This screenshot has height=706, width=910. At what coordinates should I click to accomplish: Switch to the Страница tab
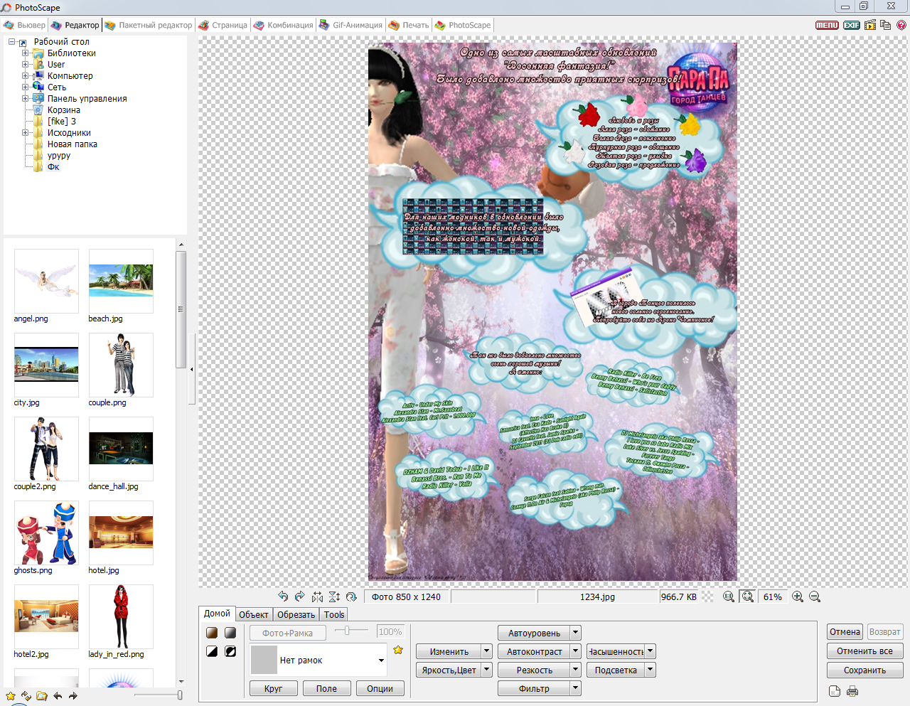pyautogui.click(x=223, y=25)
